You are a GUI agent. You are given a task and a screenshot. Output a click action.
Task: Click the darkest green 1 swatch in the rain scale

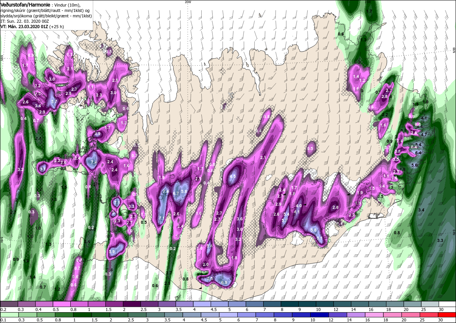pyautogui.click(x=82, y=315)
